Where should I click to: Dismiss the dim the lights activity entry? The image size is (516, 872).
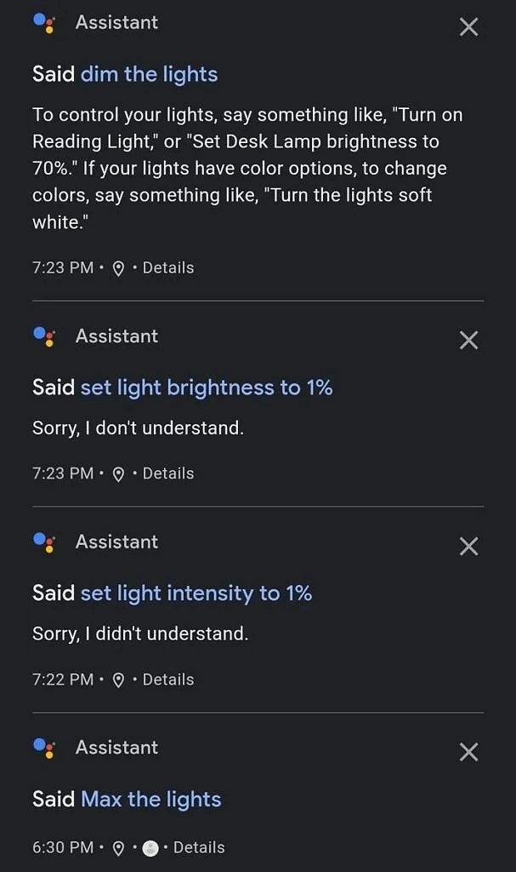[x=468, y=26]
